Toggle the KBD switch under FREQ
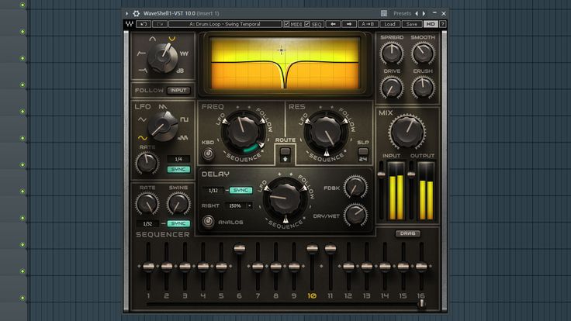The image size is (571, 321). coord(208,154)
